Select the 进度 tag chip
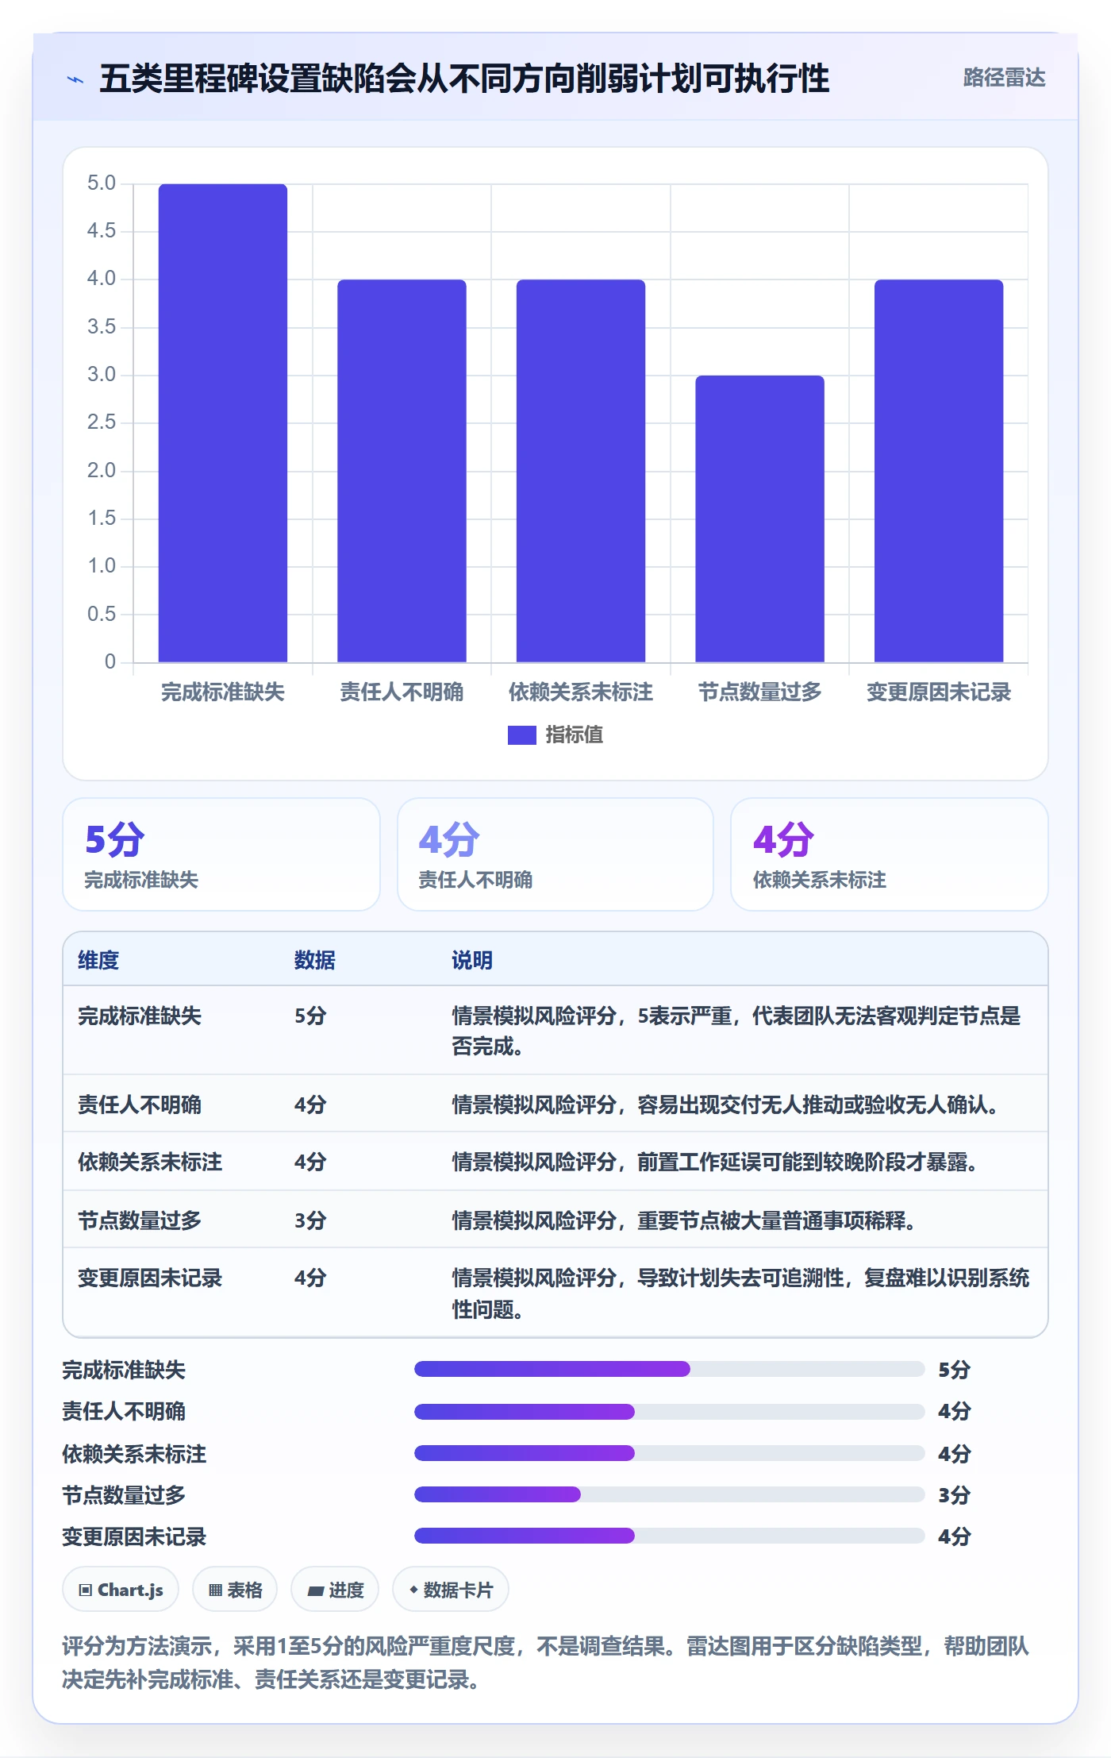Screen dimensions: 1111x1758 (x=335, y=1590)
